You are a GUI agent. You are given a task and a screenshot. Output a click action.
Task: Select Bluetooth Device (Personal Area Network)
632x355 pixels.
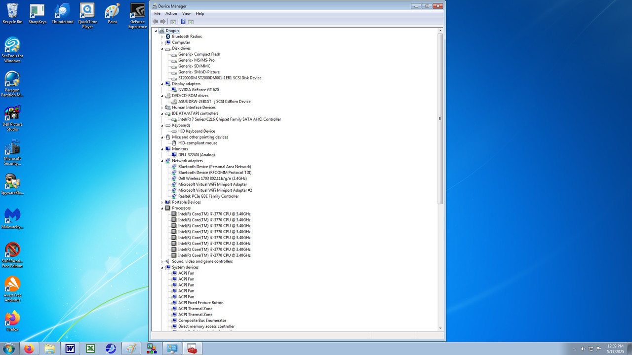click(215, 167)
